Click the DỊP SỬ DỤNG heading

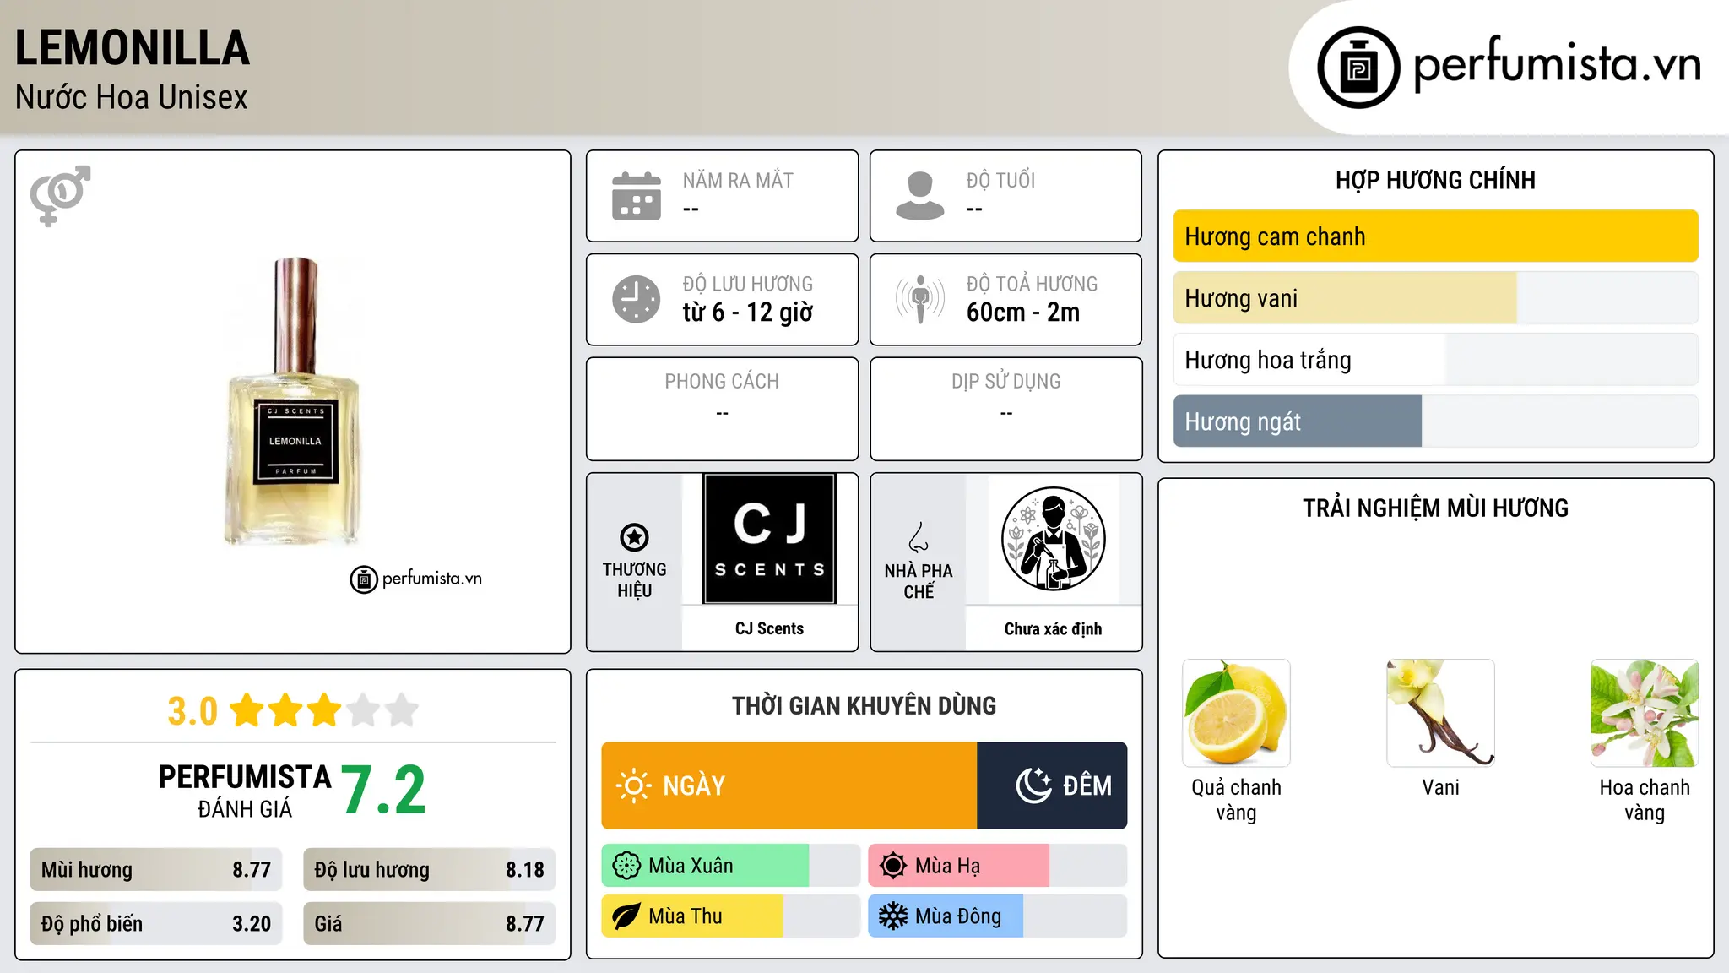[1006, 381]
